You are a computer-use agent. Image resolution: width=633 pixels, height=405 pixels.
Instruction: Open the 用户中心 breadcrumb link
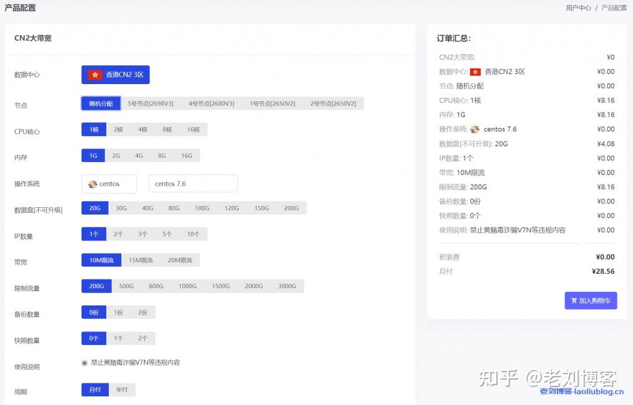[x=578, y=7]
